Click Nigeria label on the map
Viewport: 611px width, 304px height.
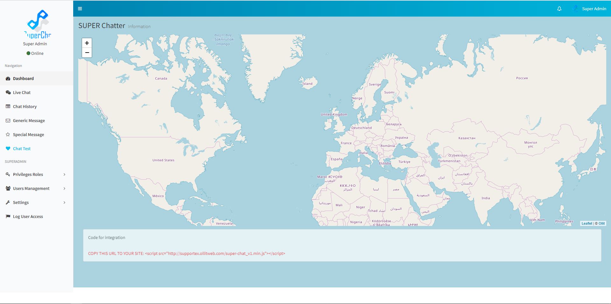click(356, 222)
